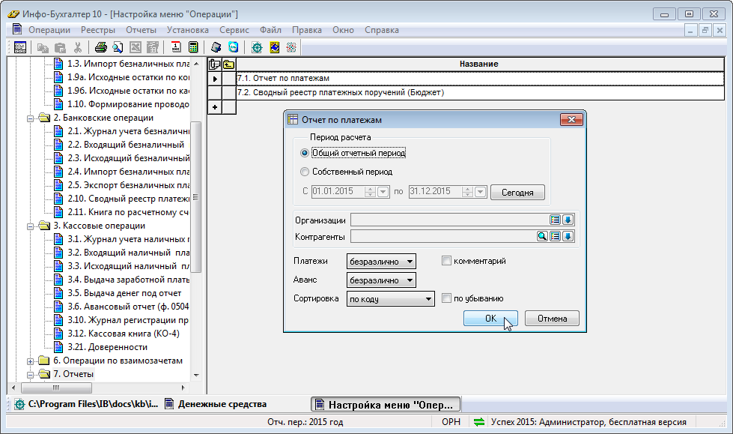
Task: Collapse the 3. Кассовые операции tree node
Action: (x=31, y=226)
